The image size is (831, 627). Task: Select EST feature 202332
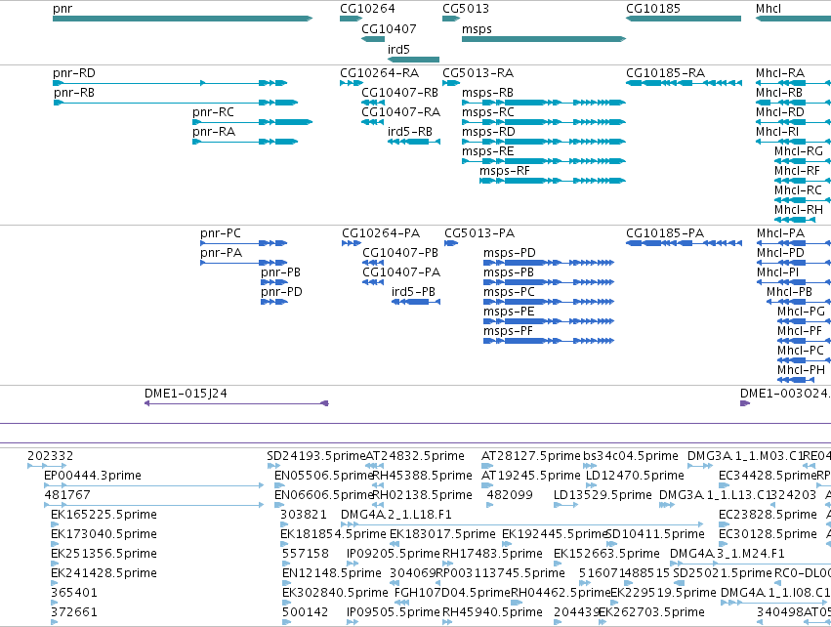(47, 466)
